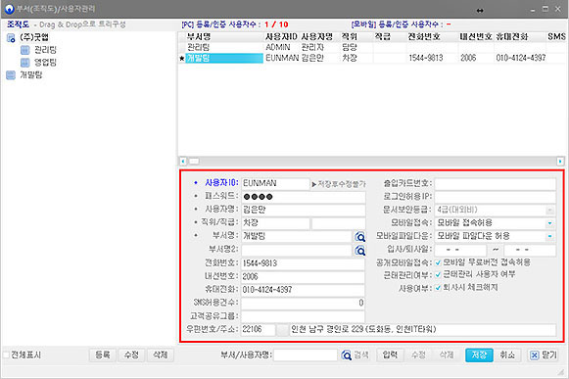Click the 사용자명 field with 김은만
This screenshot has width=569, height=379.
(304, 210)
